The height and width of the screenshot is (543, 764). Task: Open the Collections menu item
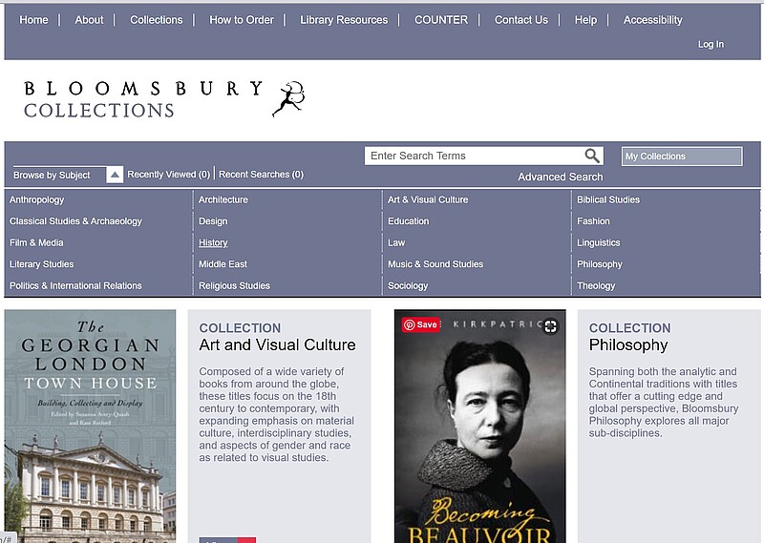tap(157, 20)
